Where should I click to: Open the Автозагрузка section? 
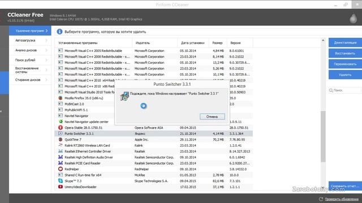[30, 40]
